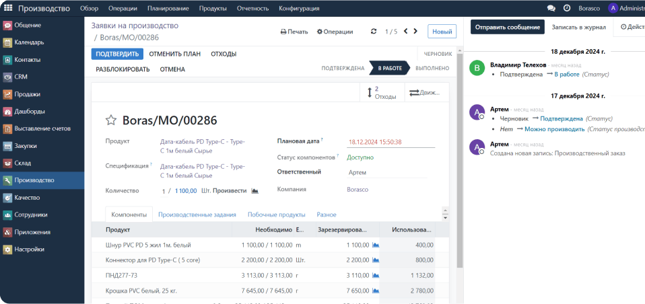Click the ЧЕРНОВИК status stage

[438, 54]
